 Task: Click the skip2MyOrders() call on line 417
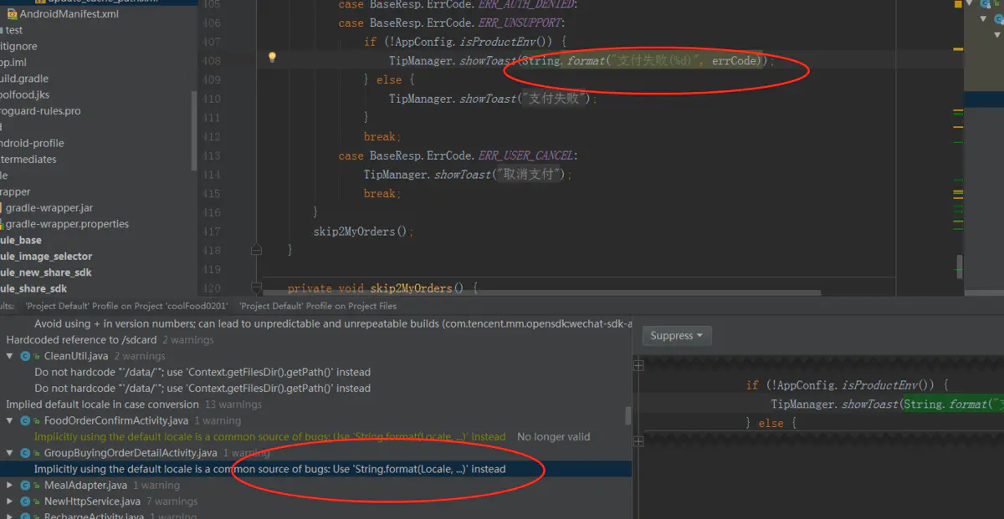coord(363,232)
